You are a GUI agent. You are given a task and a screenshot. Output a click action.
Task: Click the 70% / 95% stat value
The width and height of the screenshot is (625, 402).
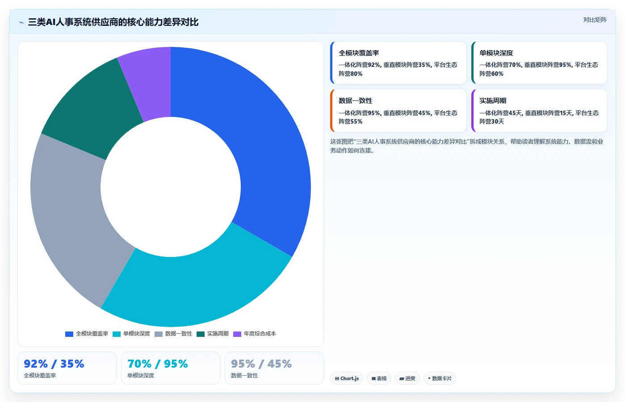(158, 364)
